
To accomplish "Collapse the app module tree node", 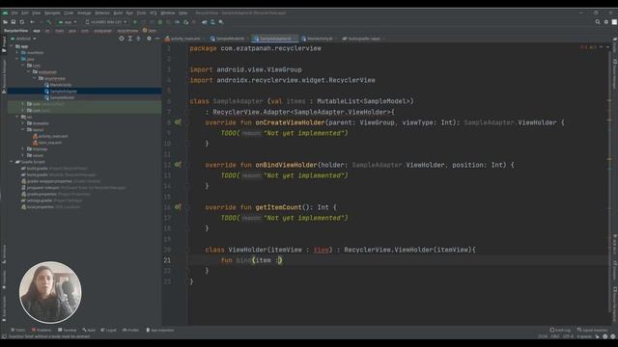I will [12, 46].
